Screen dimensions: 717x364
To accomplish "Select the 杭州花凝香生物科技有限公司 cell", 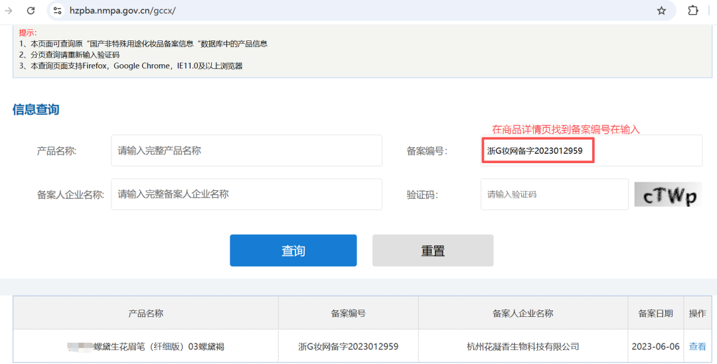I will tap(522, 346).
